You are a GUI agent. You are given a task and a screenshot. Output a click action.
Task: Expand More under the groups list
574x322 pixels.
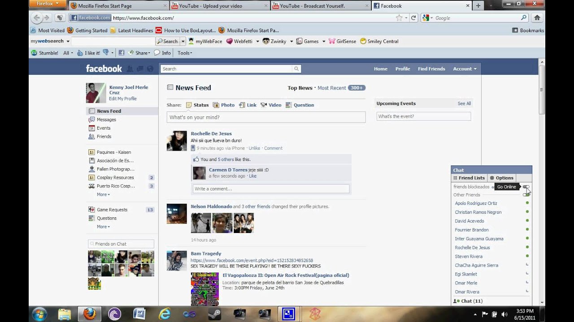(103, 195)
